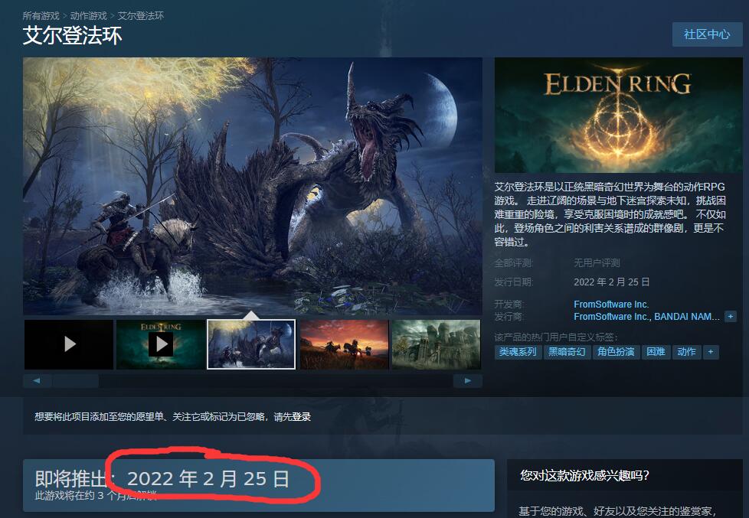The image size is (749, 518).
Task: Select the 黑暗奇幻 tag
Action: [x=567, y=352]
